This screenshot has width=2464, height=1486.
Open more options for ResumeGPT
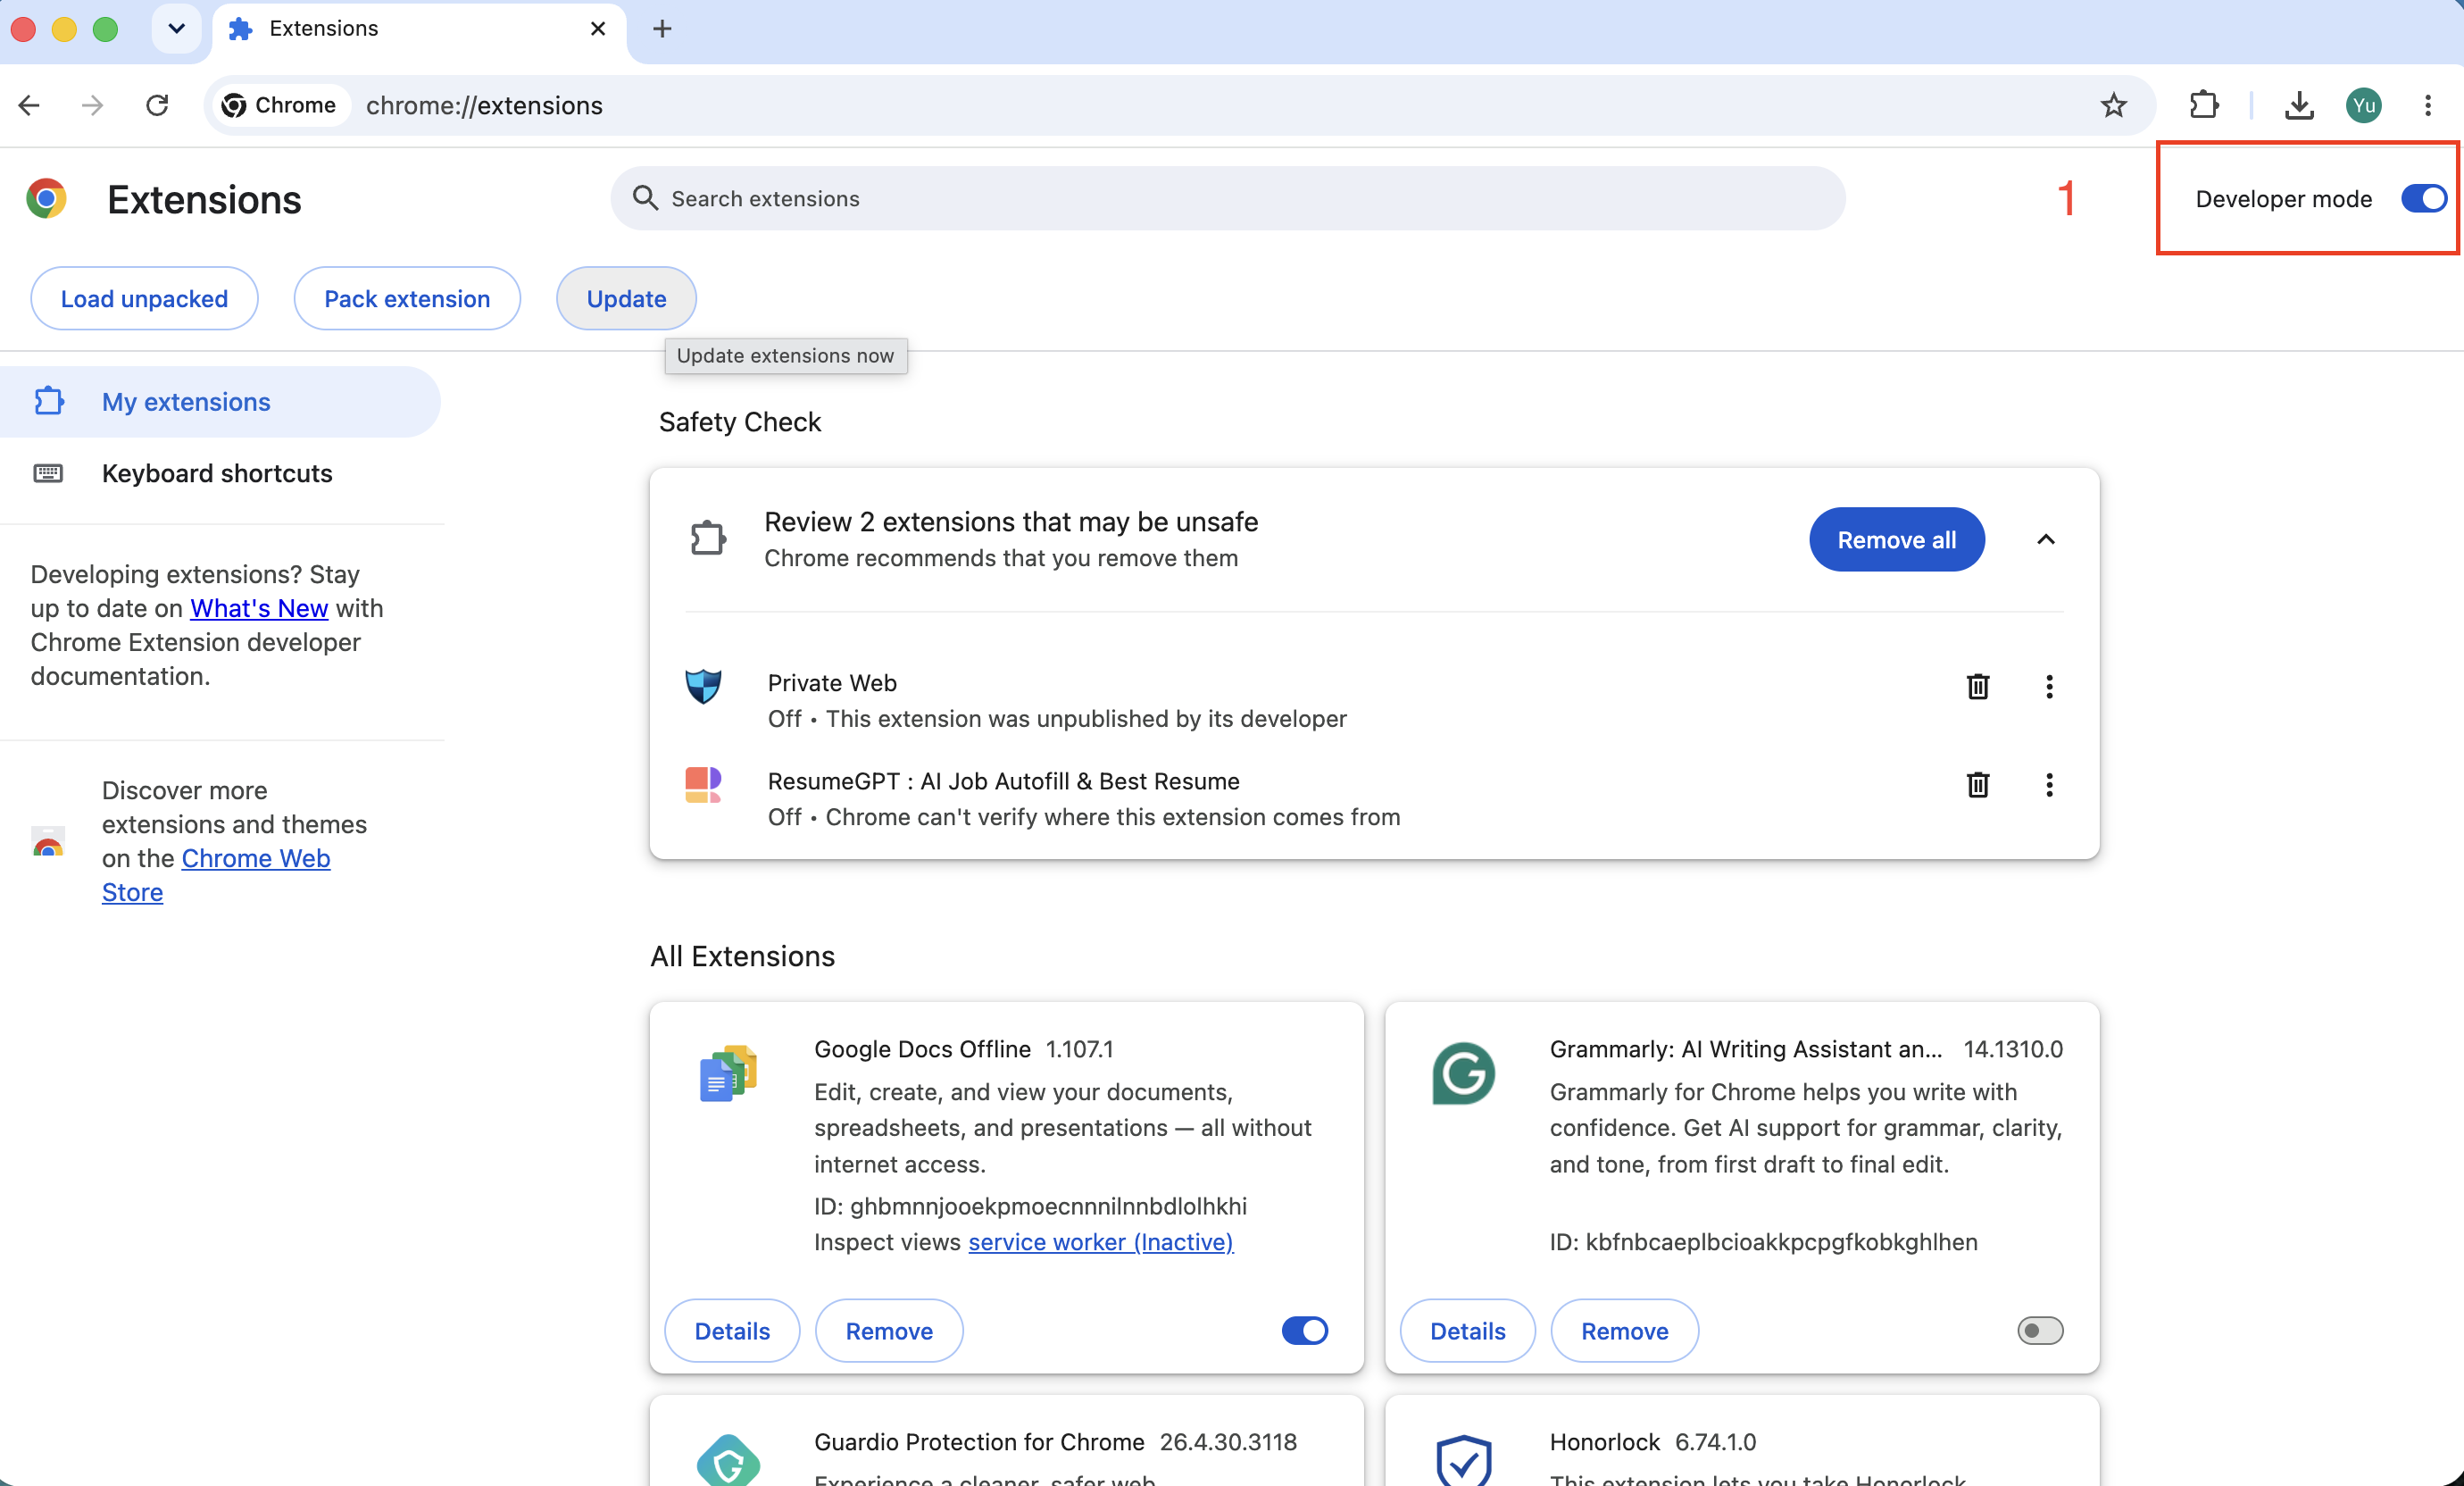2049,785
